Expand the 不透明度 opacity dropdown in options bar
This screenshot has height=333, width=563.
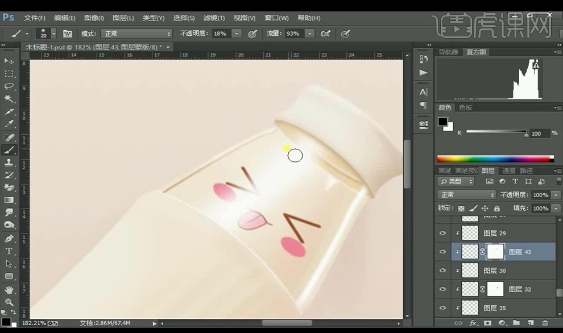[x=237, y=34]
